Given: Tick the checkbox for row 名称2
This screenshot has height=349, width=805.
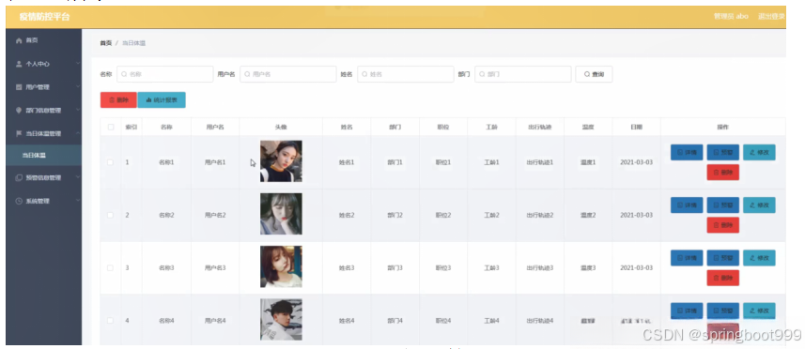Looking at the screenshot, I should click(111, 215).
